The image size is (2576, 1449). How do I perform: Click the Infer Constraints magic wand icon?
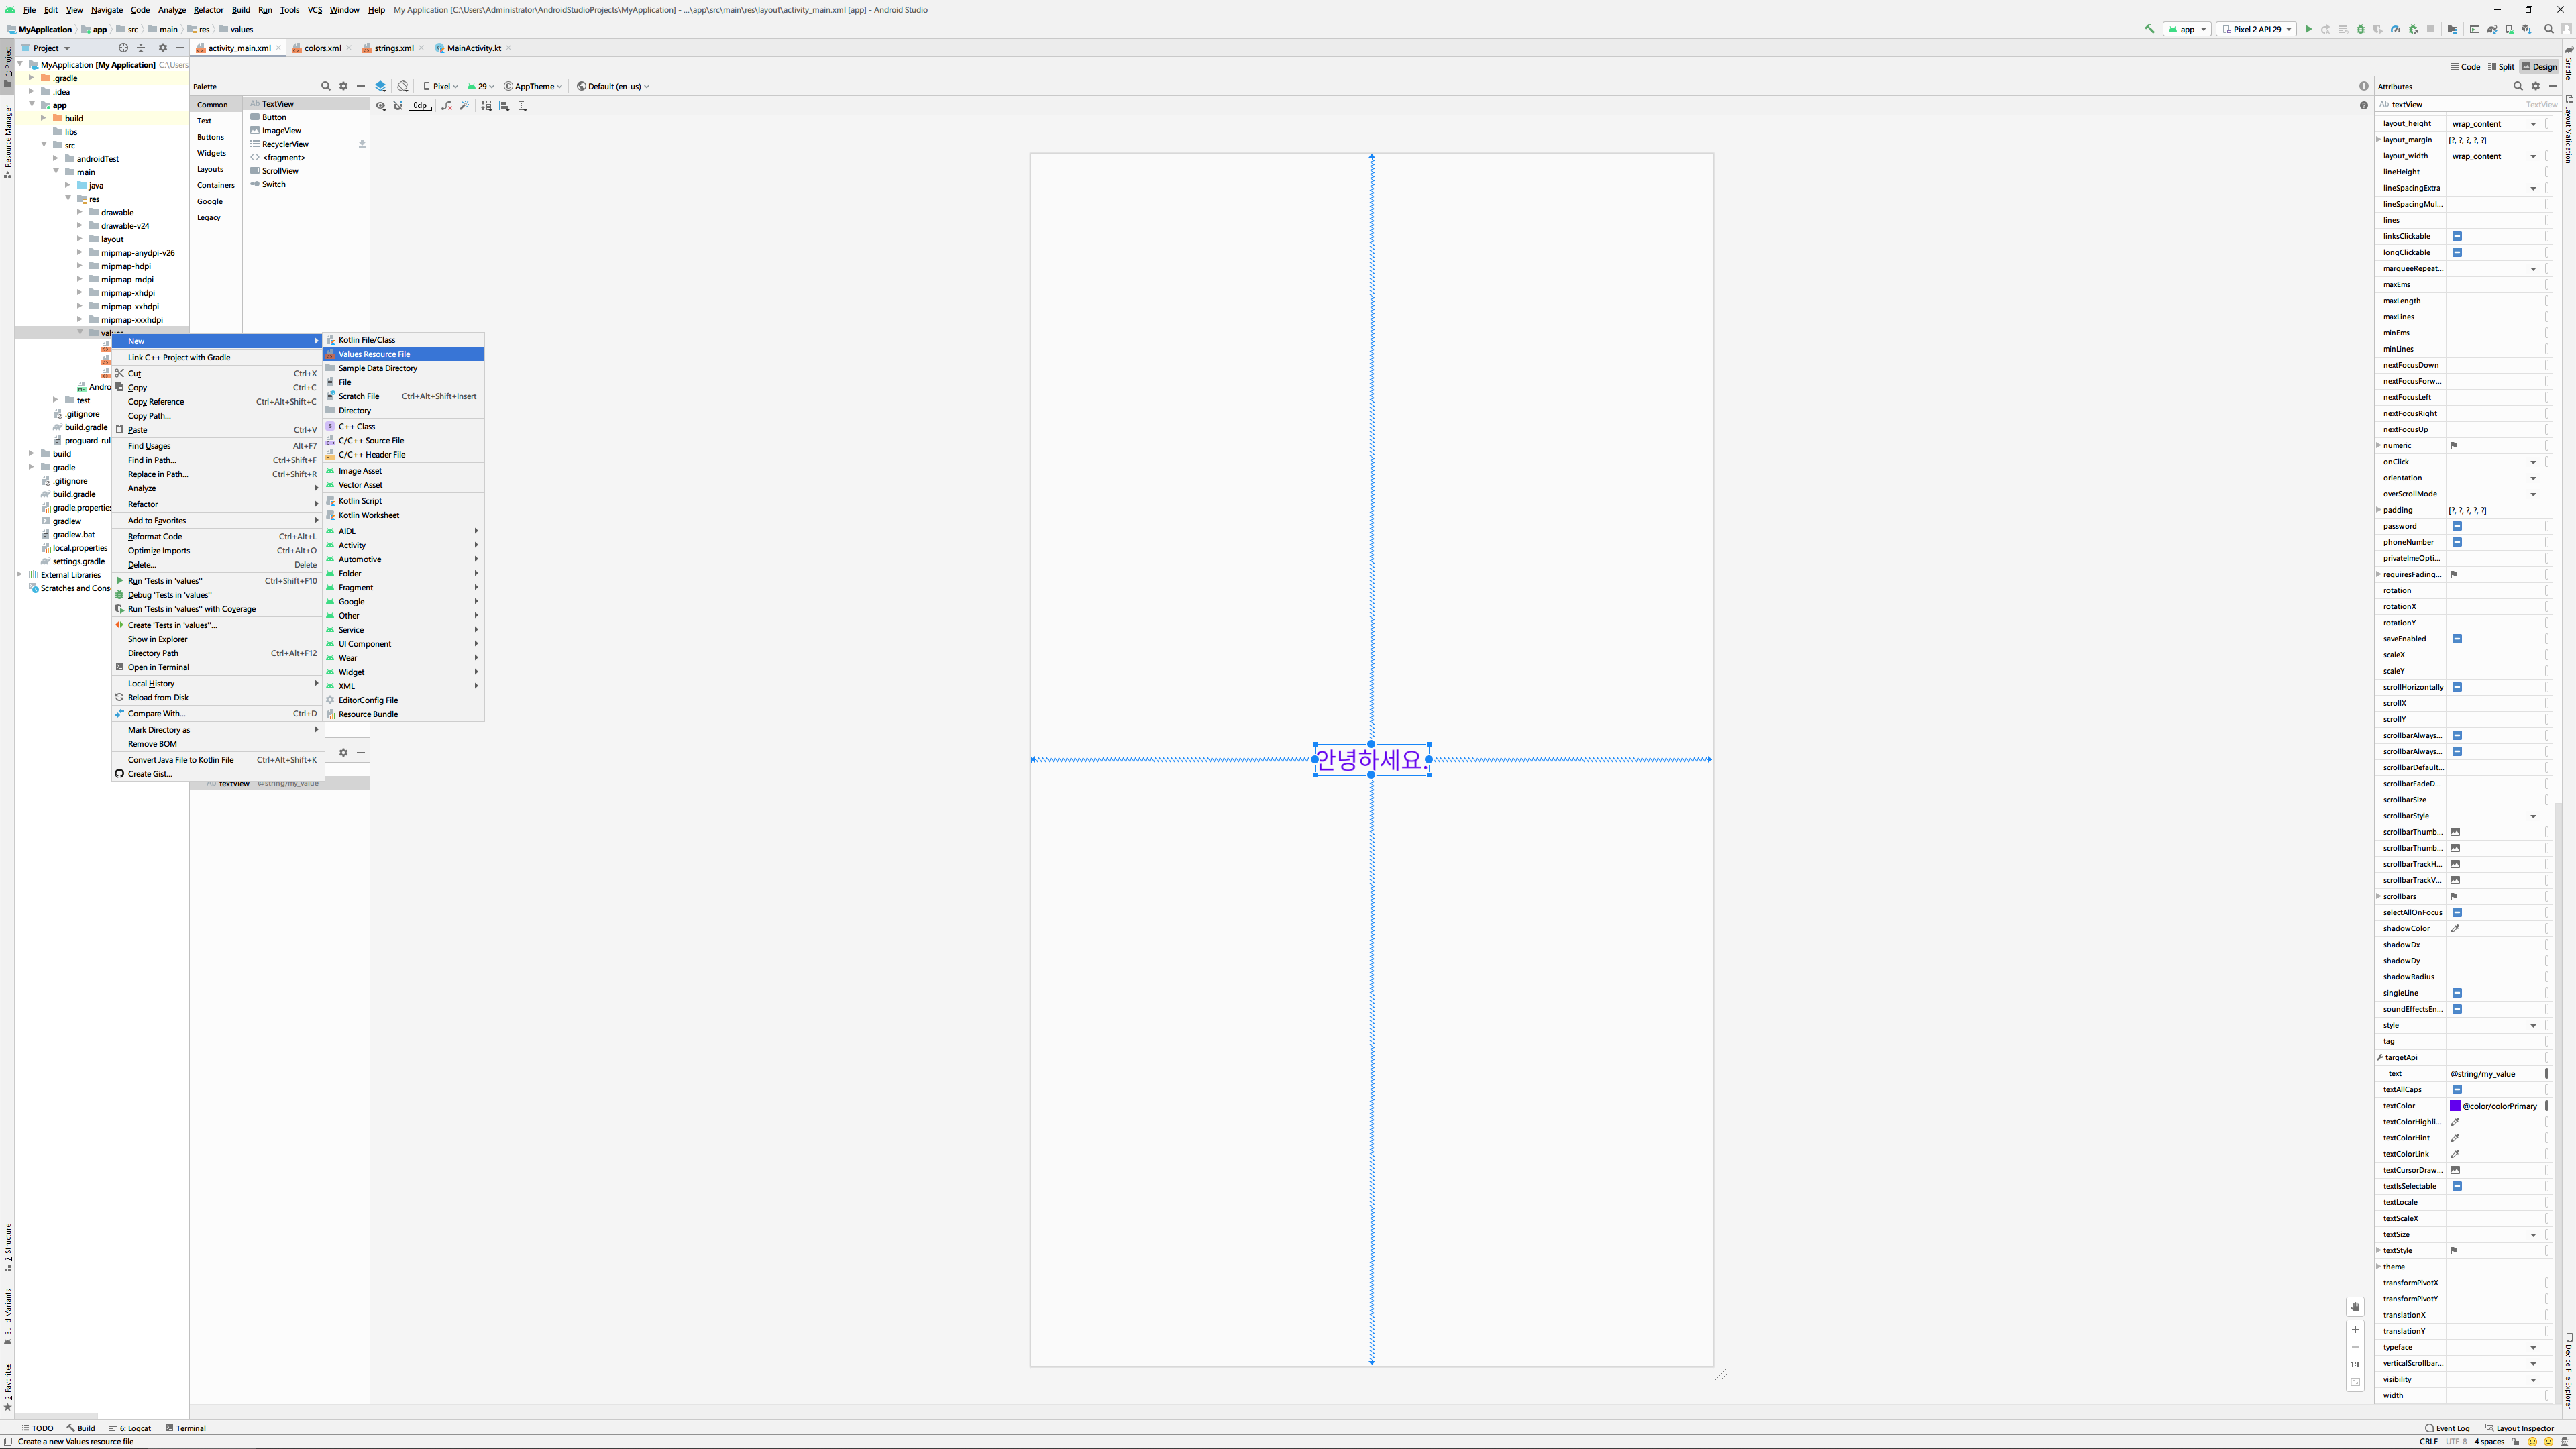click(464, 106)
